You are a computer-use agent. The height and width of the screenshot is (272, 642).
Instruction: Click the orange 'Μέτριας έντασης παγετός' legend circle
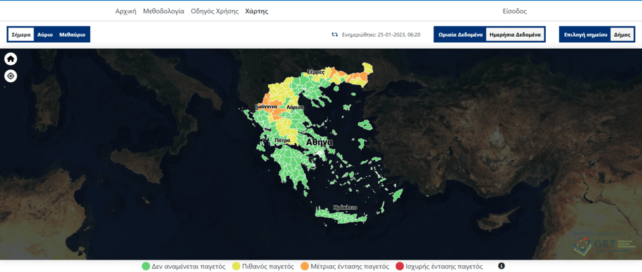click(305, 266)
